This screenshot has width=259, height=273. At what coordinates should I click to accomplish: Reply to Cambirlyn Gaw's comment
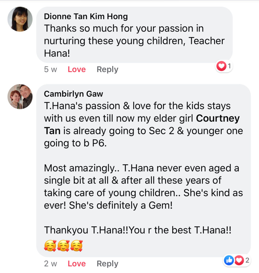coord(107,263)
